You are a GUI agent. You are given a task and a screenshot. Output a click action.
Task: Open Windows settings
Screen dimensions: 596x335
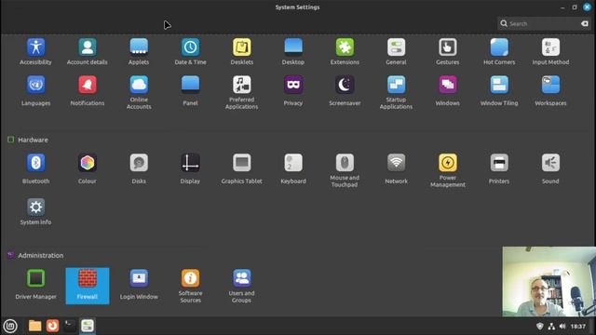[x=447, y=91]
